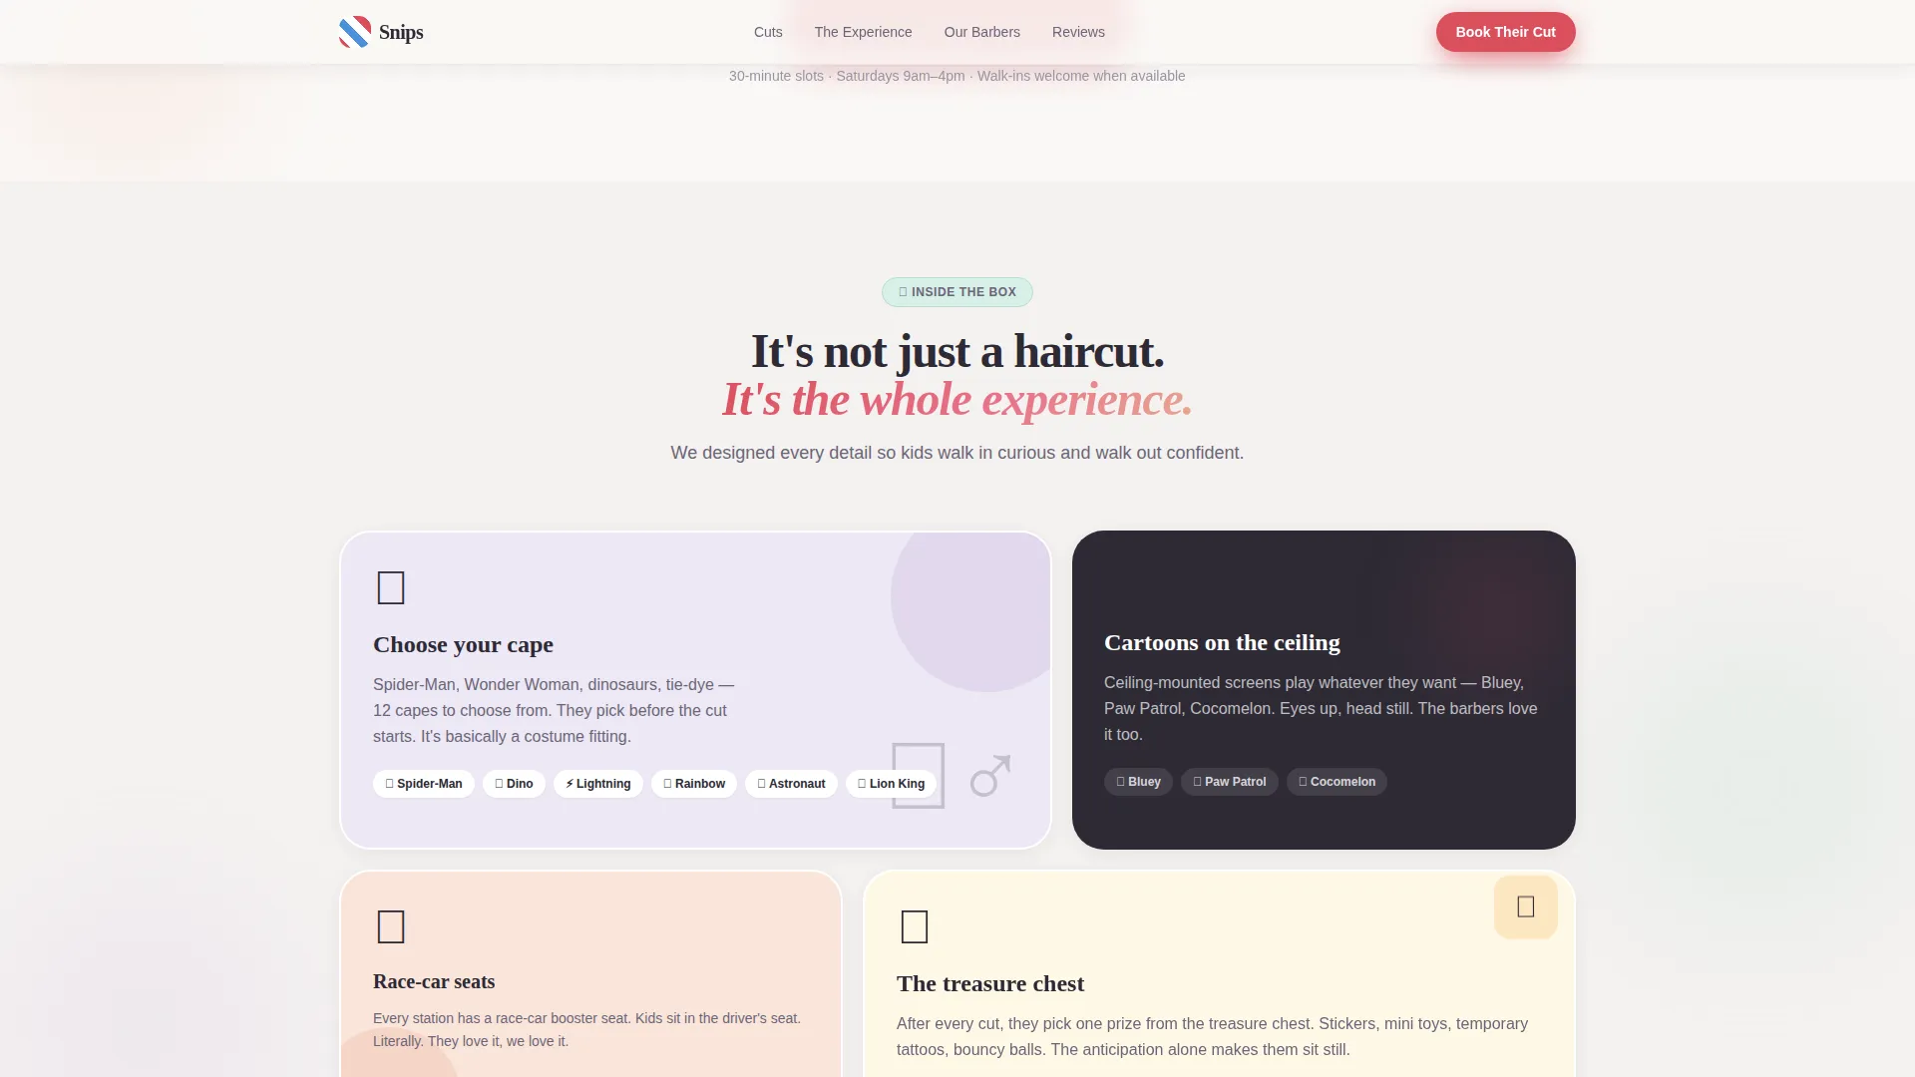This screenshot has width=1915, height=1077.
Task: Click the 30-minute slots info line
Action: [957, 76]
